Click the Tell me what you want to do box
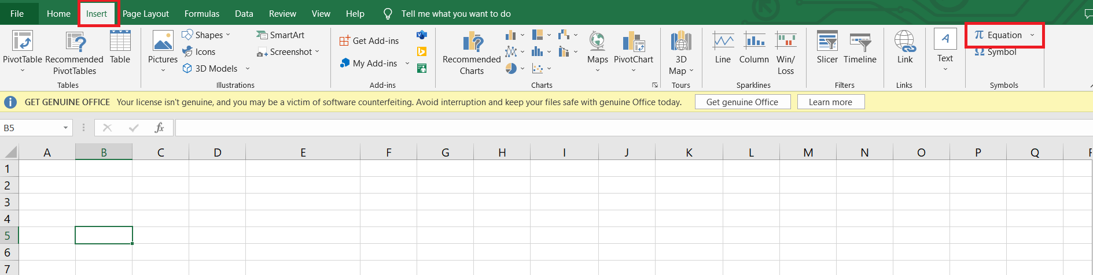The image size is (1093, 275). (456, 13)
